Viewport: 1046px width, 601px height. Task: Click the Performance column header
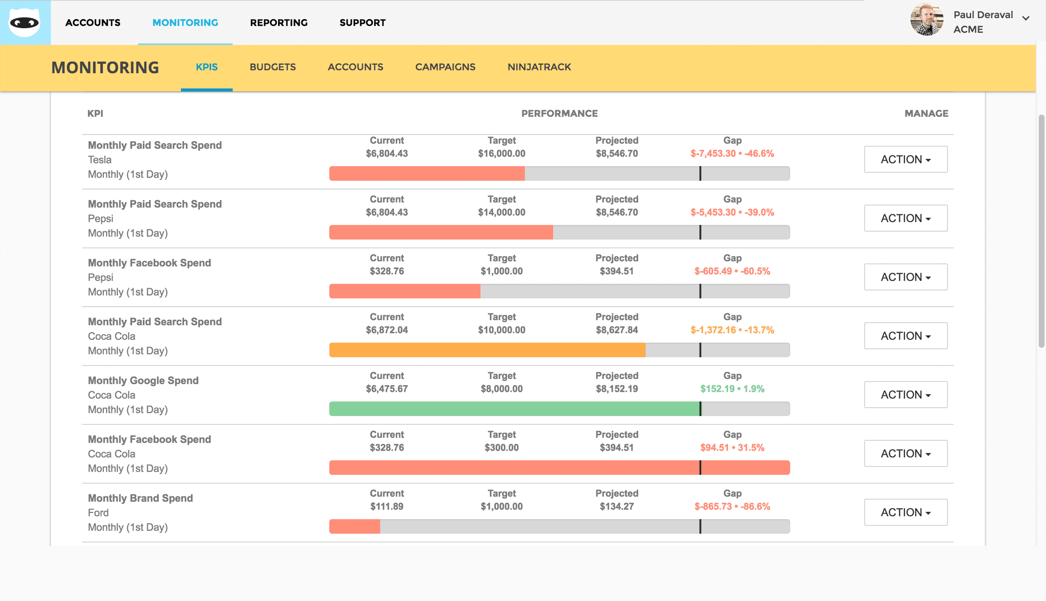click(559, 113)
